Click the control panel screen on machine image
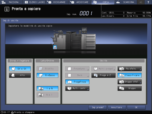The width and height of the screenshot is (152, 114). (84, 29)
